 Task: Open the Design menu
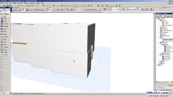(x=14, y=3)
